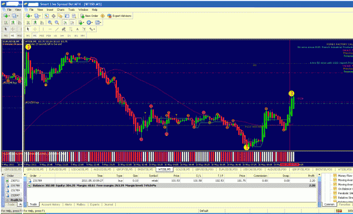Switch to bar chart in main window
The height and width of the screenshot is (214, 353).
(28, 23)
